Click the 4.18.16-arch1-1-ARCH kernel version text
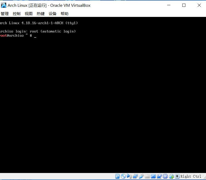The image size is (206, 180). point(42,23)
